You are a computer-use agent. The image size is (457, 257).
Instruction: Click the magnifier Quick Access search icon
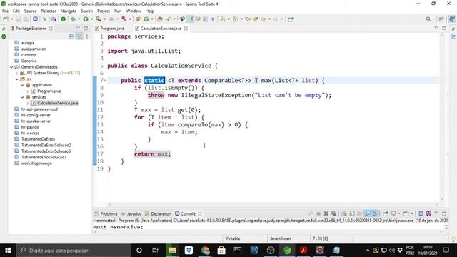pos(428,19)
